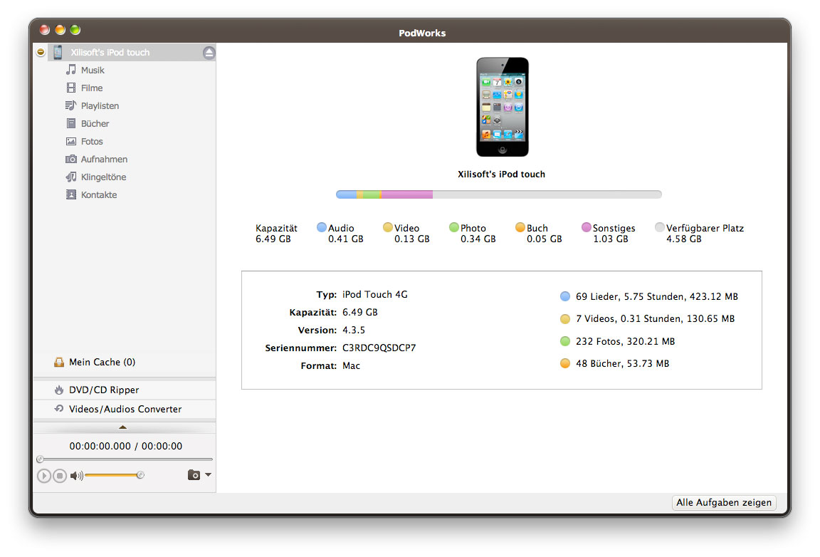Click the device name under the iPod image
This screenshot has height=557, width=820.
point(502,174)
